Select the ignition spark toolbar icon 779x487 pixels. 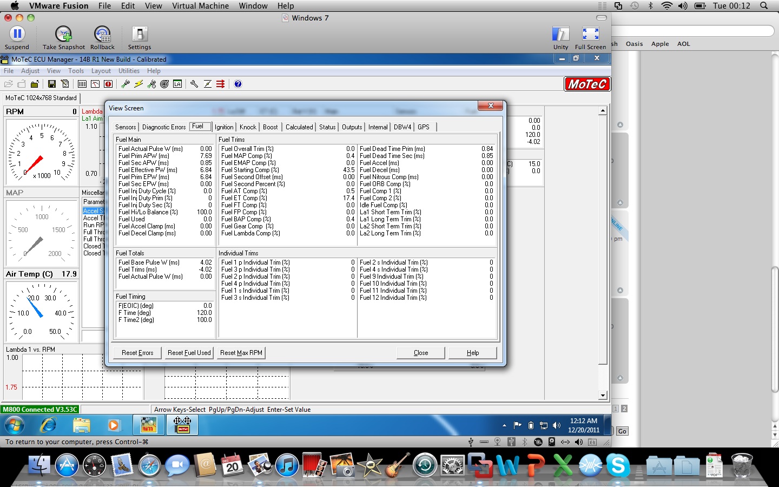138,84
